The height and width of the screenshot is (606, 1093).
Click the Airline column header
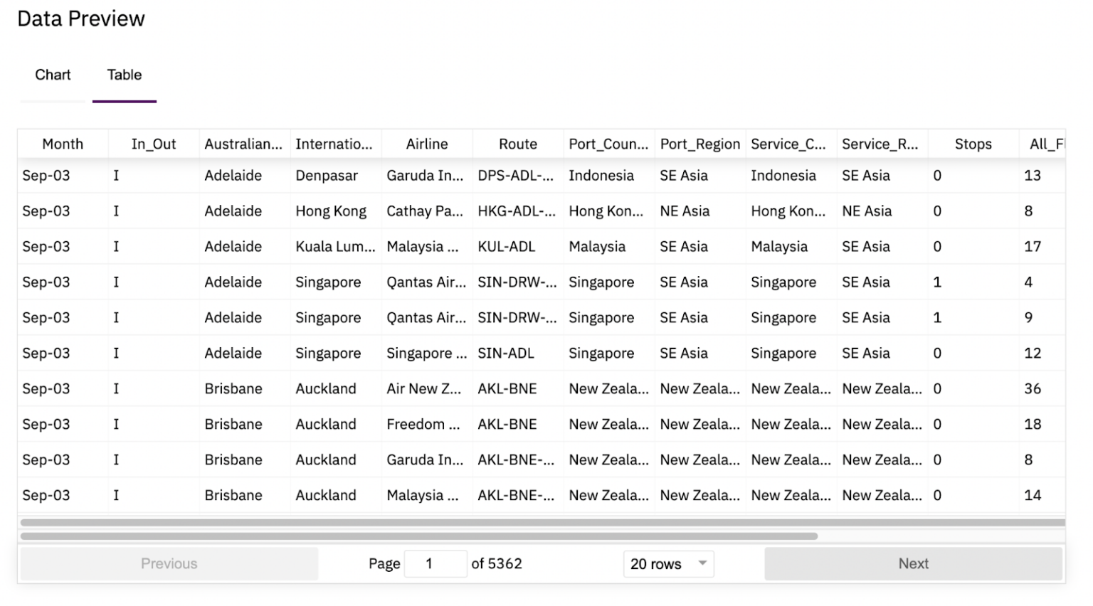(427, 144)
